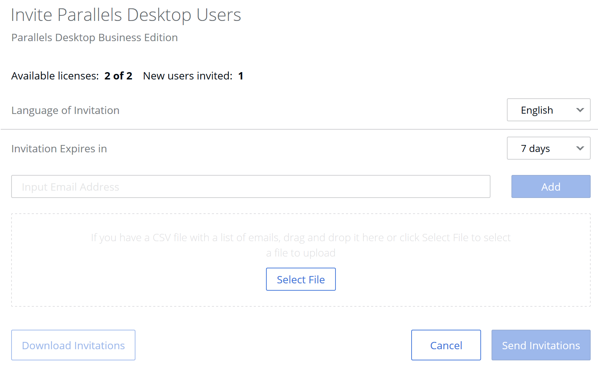Screen dimensions: 598x367
Task: Send Invitations to the added users
Action: 541,345
